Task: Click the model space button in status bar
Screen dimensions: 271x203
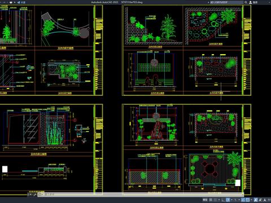Action: click(205, 200)
